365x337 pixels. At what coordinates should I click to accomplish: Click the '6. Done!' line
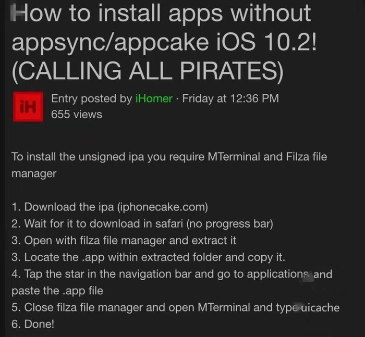point(33,324)
